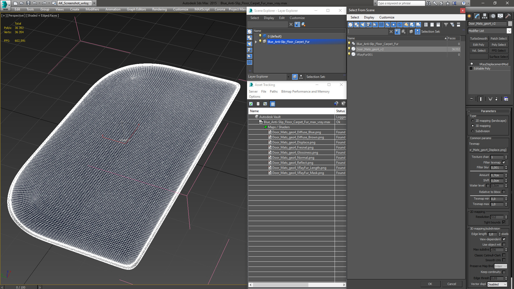Screen dimensions: 514x289
Task: Toggle lightbulb visibility of 0 (default) layer
Action: pos(260,36)
